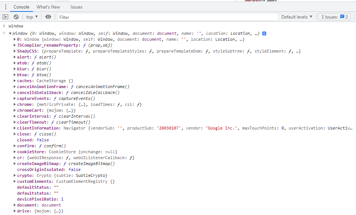Expand the chrome property

[x=14, y=104]
